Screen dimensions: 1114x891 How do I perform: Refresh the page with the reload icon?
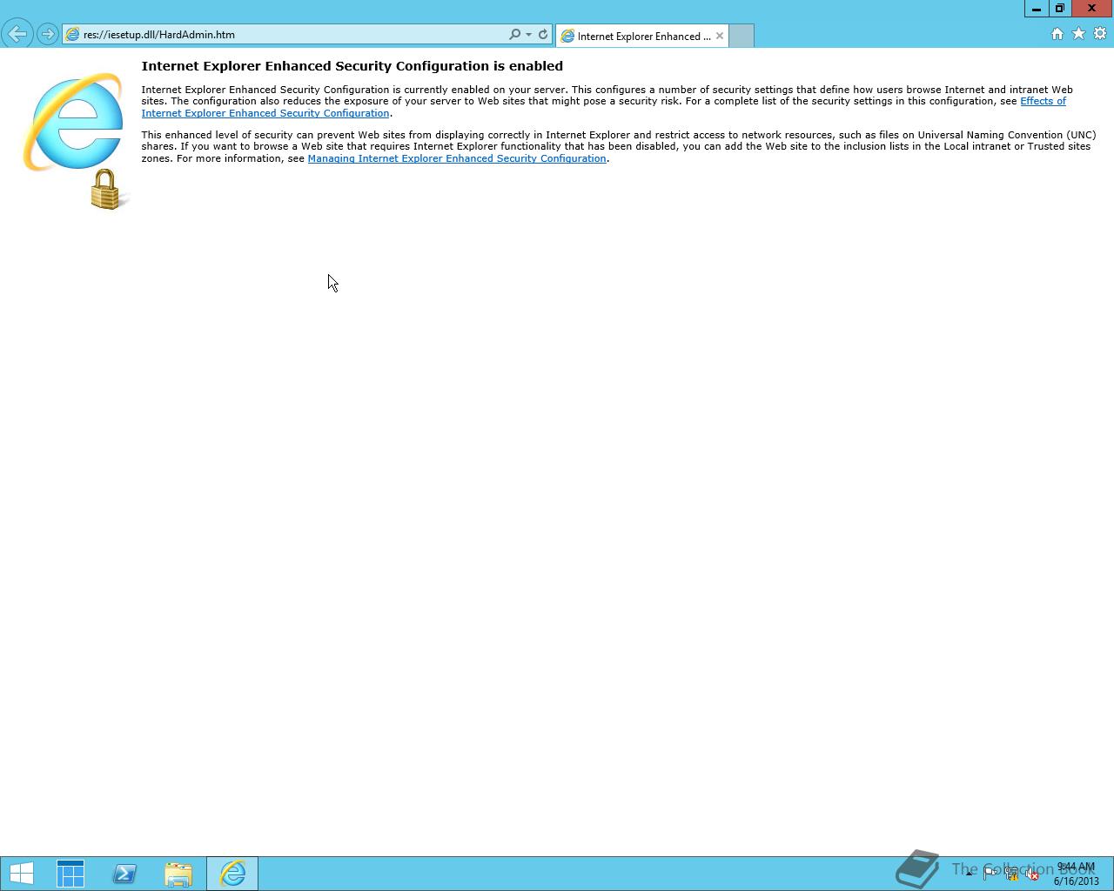click(543, 35)
